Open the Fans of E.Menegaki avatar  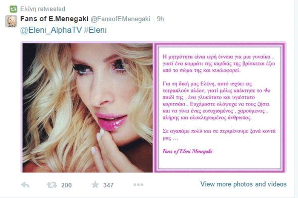pyautogui.click(x=11, y=21)
